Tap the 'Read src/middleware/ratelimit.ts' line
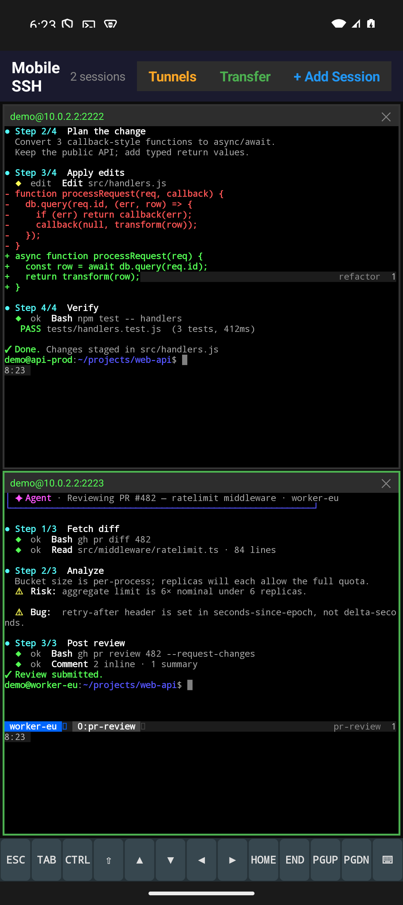The image size is (403, 905). pyautogui.click(x=146, y=550)
